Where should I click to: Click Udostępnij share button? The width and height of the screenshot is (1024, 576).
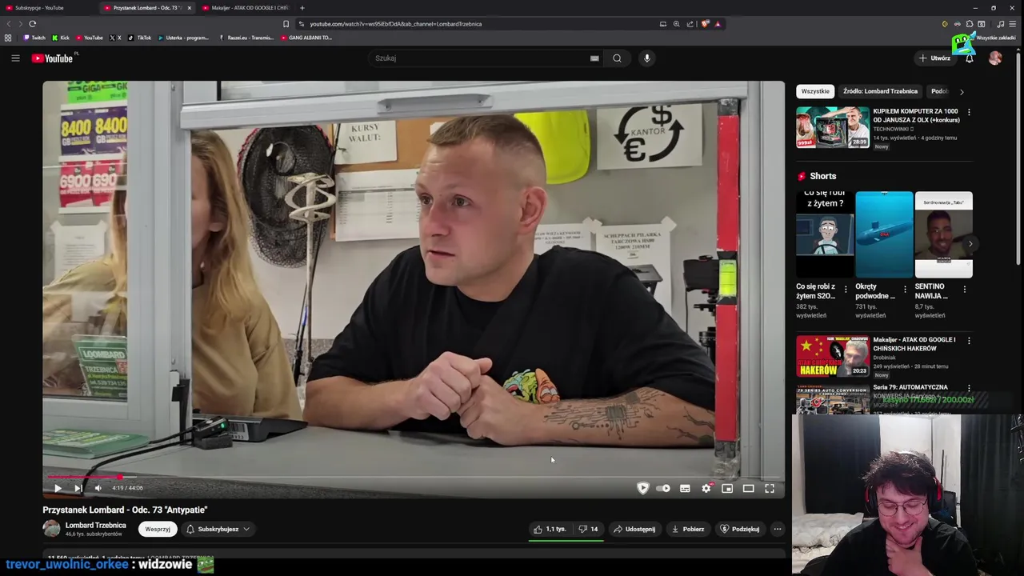634,529
